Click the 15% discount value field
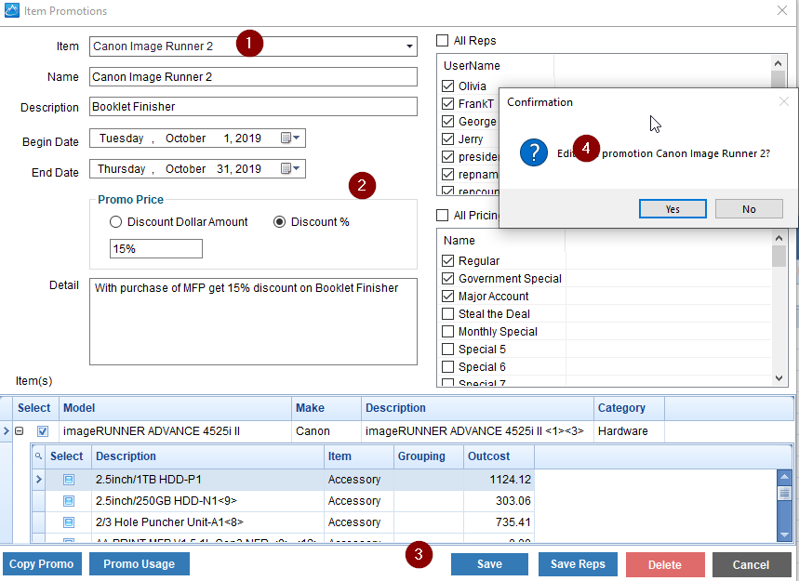The width and height of the screenshot is (799, 581). tap(156, 249)
